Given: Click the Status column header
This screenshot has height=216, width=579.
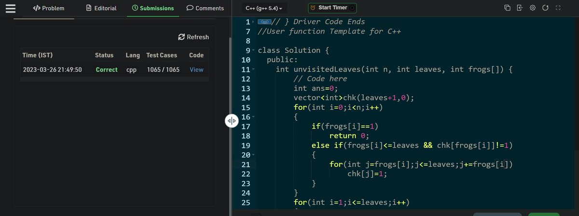Looking at the screenshot, I should tap(104, 55).
